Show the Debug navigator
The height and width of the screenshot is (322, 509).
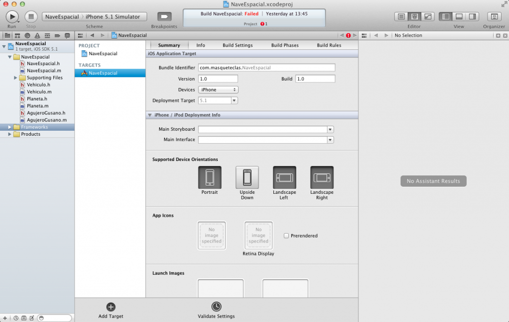47,35
